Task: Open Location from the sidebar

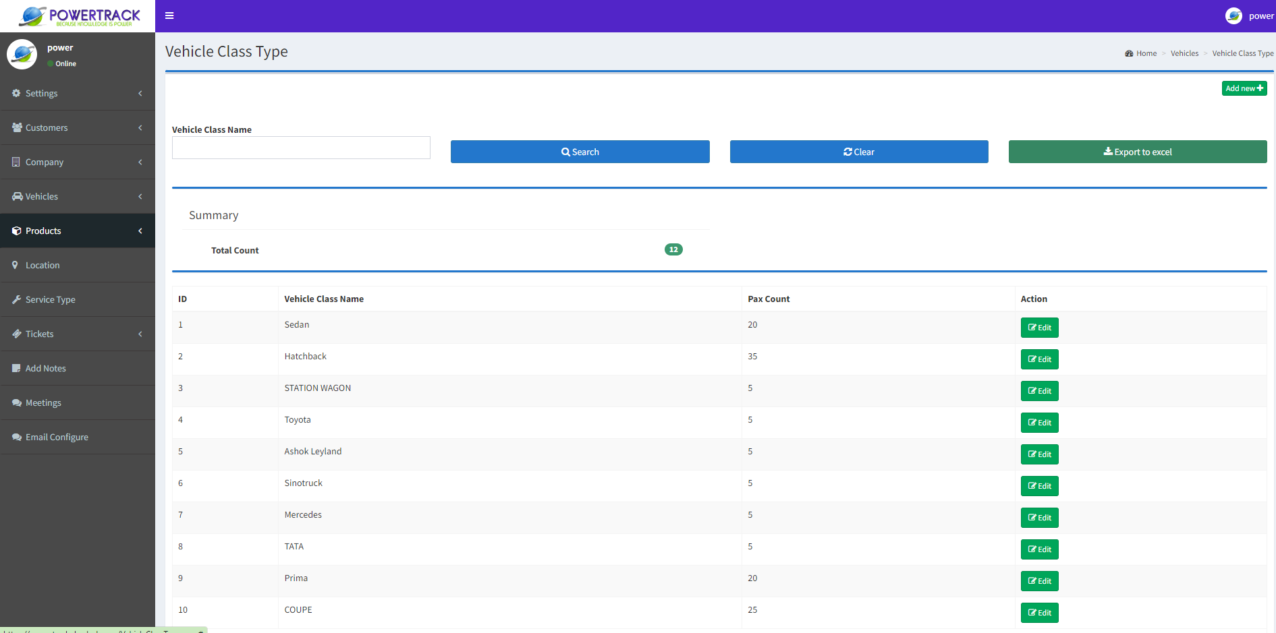Action: pyautogui.click(x=43, y=266)
